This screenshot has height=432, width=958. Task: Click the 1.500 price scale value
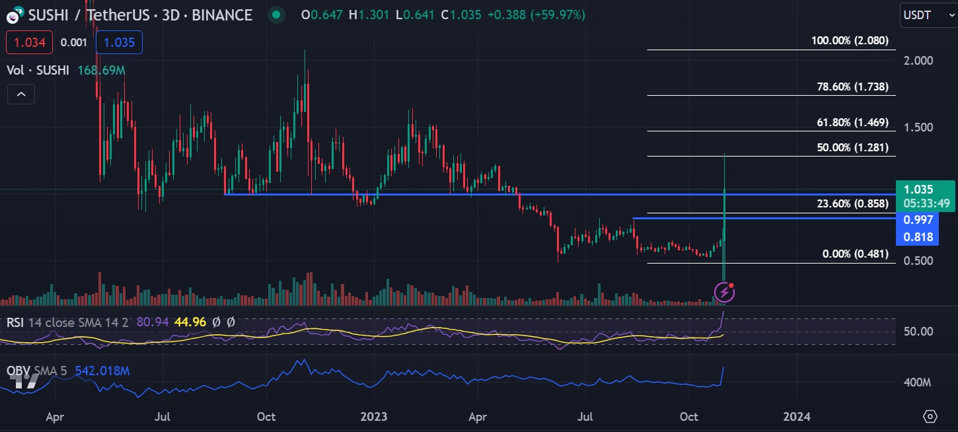917,127
